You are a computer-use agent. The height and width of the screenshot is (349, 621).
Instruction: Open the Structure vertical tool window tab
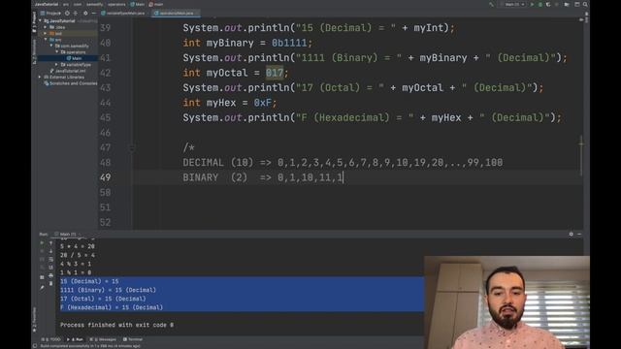(35, 51)
